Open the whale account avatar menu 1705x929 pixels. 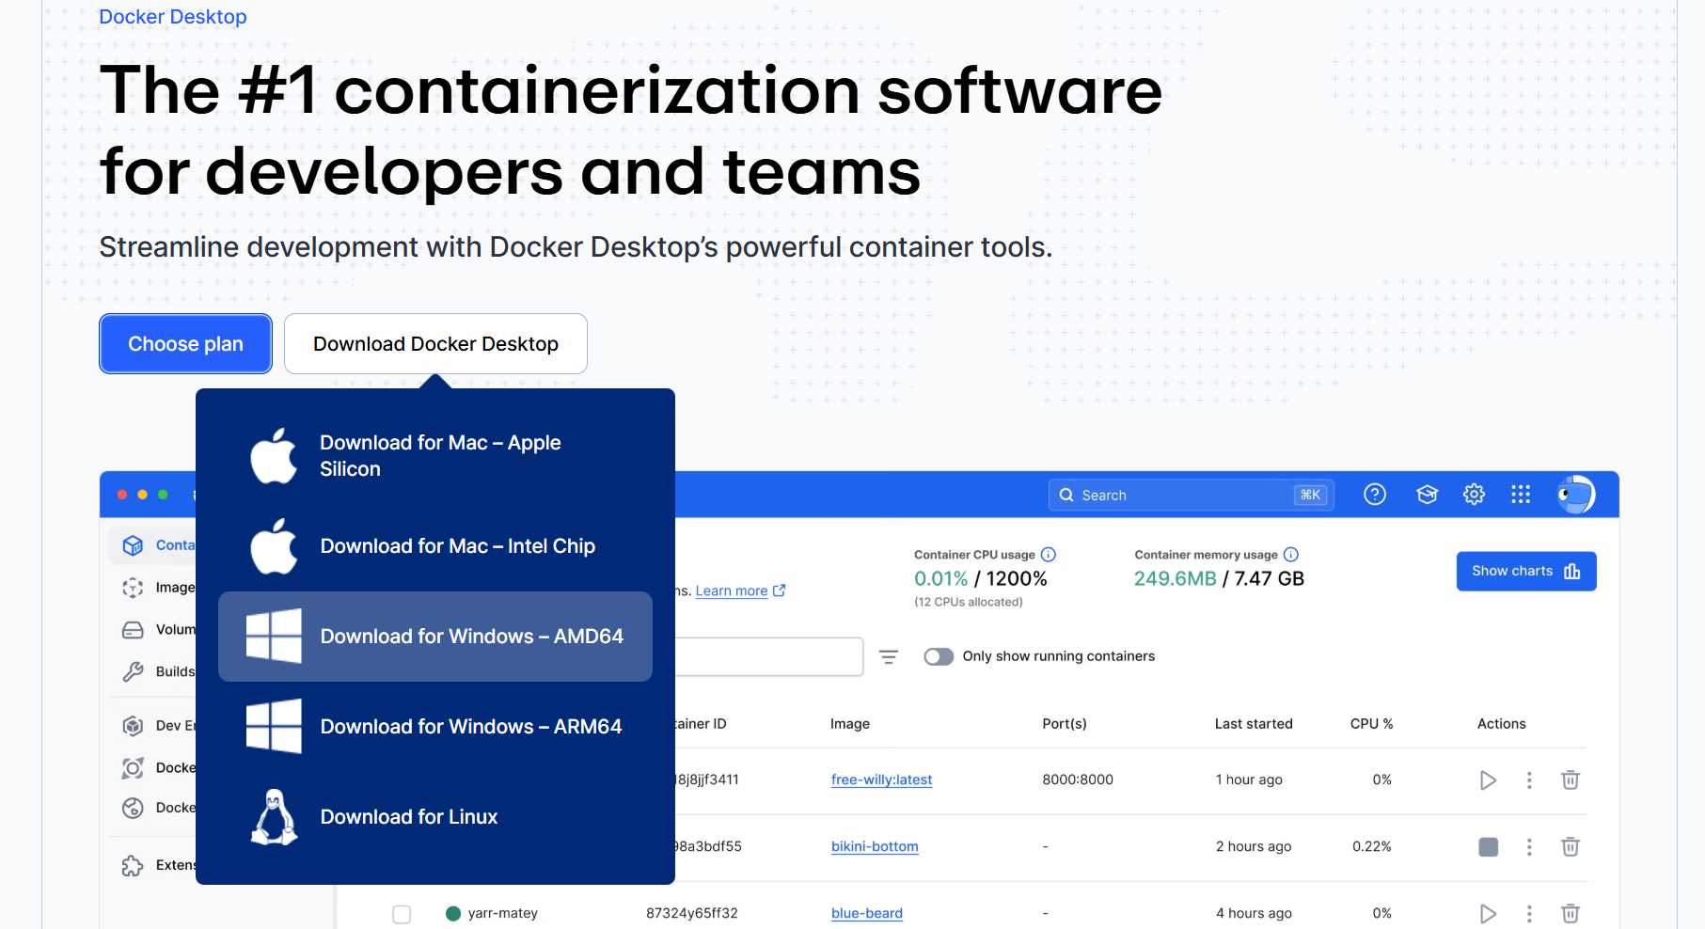[x=1575, y=494]
